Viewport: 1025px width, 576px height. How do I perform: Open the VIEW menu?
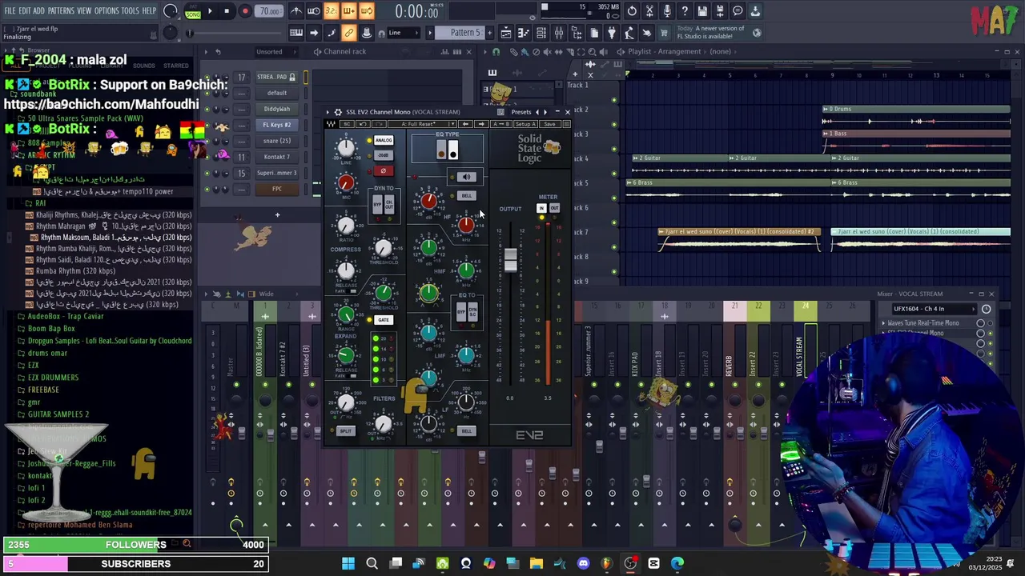coord(84,11)
